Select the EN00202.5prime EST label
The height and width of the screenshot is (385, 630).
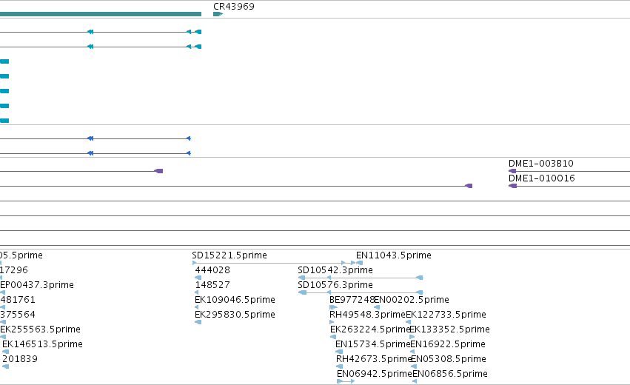(412, 300)
